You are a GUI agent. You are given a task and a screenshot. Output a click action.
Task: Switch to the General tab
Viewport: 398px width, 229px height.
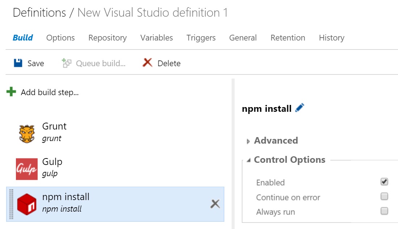[243, 38]
